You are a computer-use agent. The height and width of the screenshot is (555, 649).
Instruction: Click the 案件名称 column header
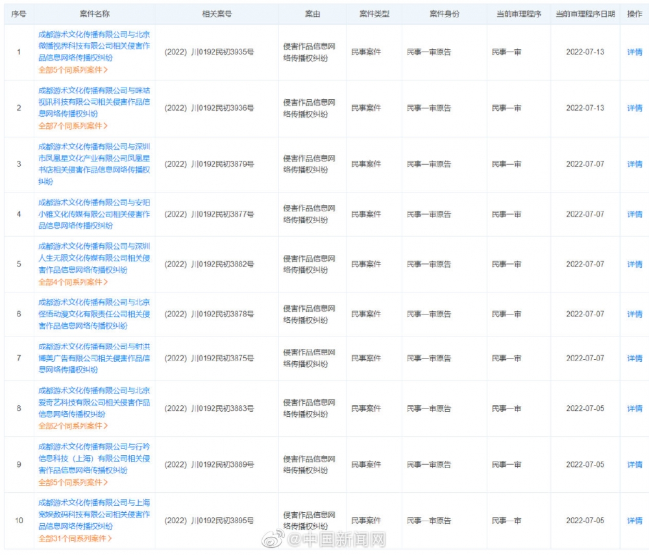coord(94,14)
